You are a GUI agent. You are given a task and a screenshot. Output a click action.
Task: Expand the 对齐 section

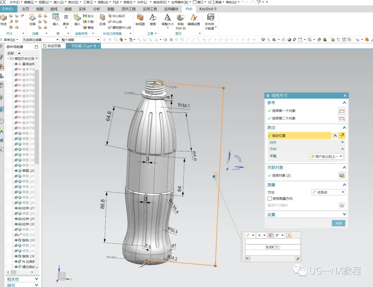coord(343,142)
